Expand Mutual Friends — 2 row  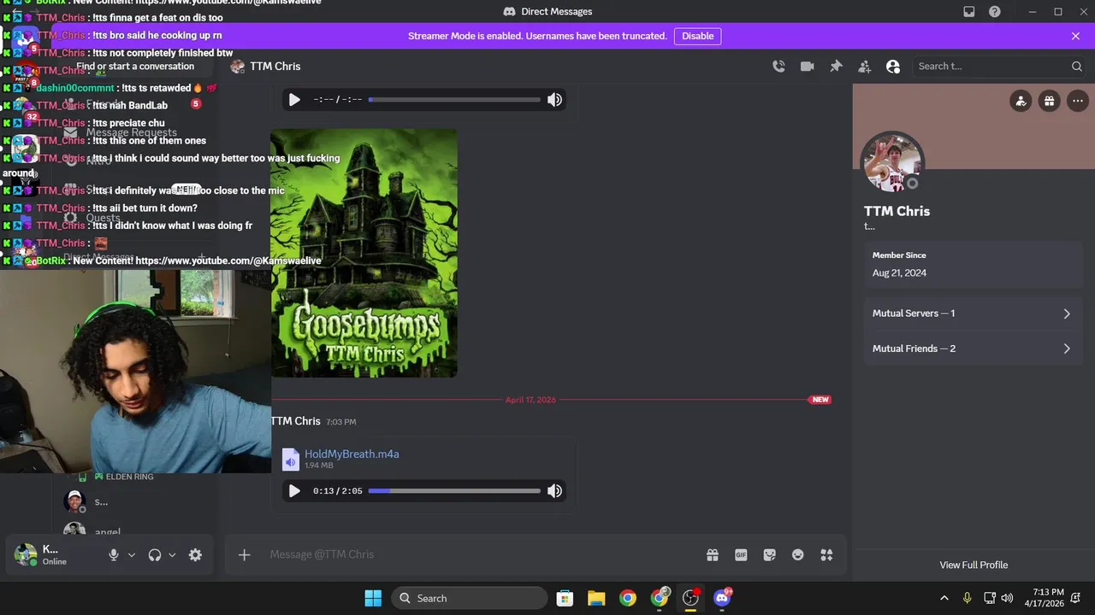click(x=974, y=348)
